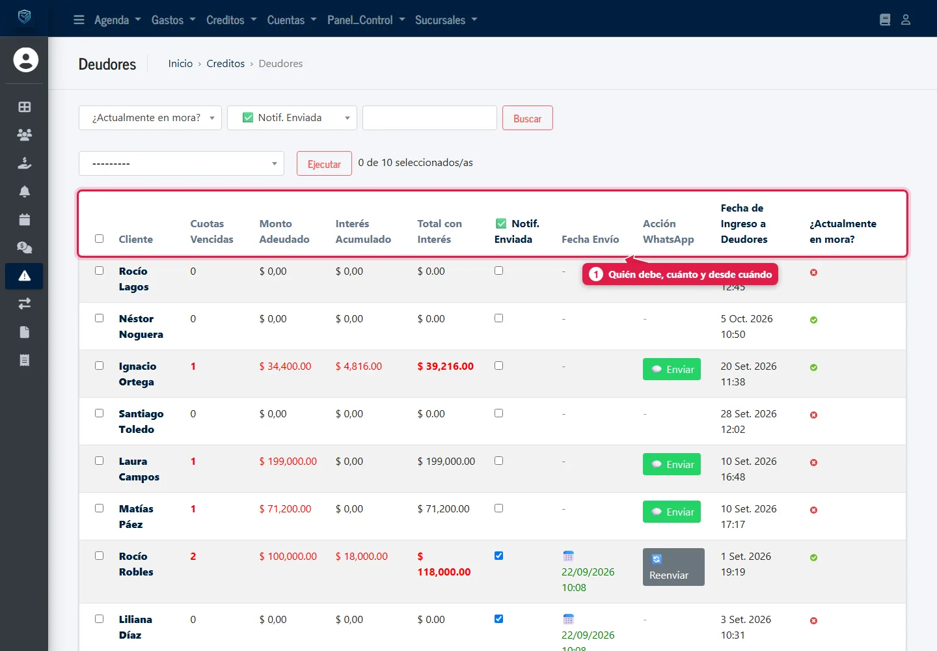
Task: Click red mora status icon for Laura Campos
Action: pos(813,463)
